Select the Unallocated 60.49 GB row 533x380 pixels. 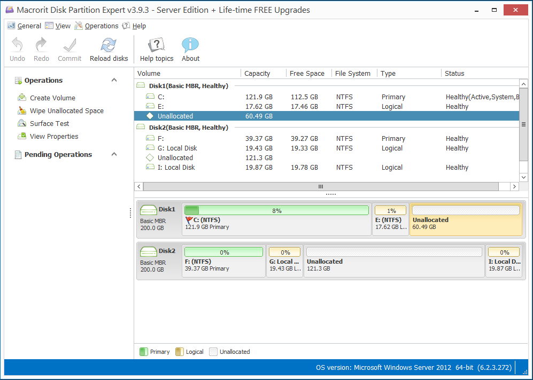tap(327, 116)
